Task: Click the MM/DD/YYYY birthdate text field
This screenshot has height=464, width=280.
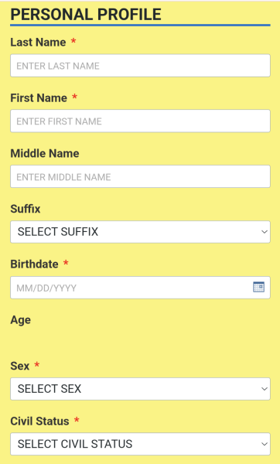Action: [x=140, y=288]
